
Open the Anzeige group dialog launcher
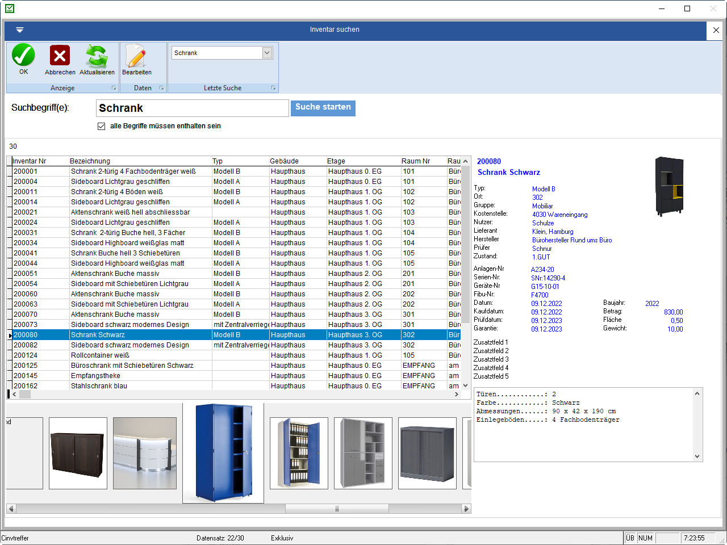pyautogui.click(x=114, y=88)
